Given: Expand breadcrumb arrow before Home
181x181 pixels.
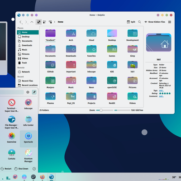Looking at the screenshot, I should pyautogui.click(x=55, y=22).
